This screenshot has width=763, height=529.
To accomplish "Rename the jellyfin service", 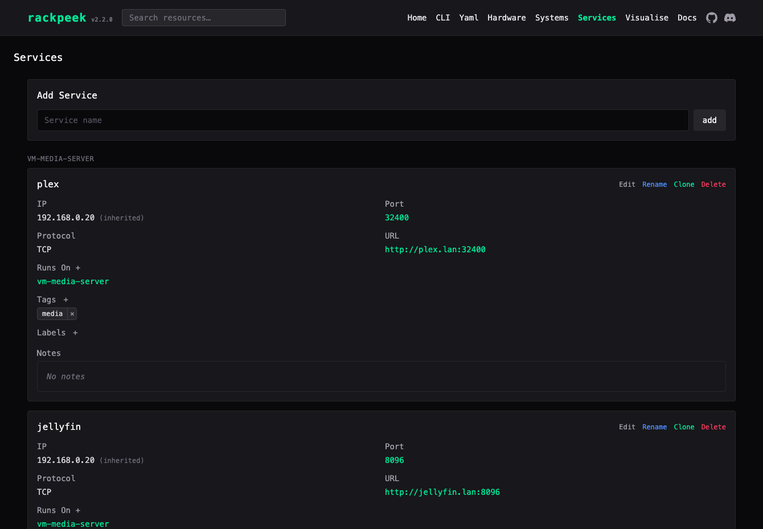I will pos(654,427).
